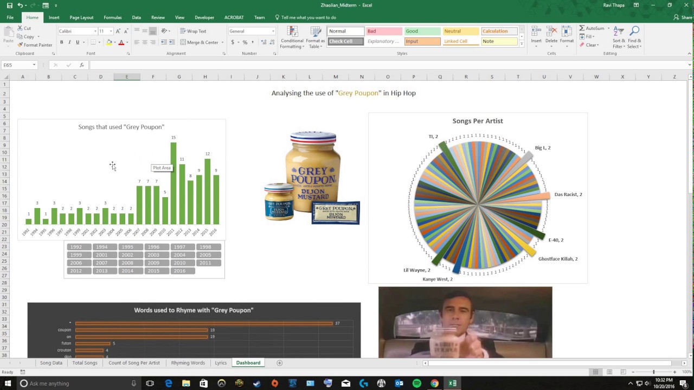Open the Data ribbon tab

(x=136, y=17)
